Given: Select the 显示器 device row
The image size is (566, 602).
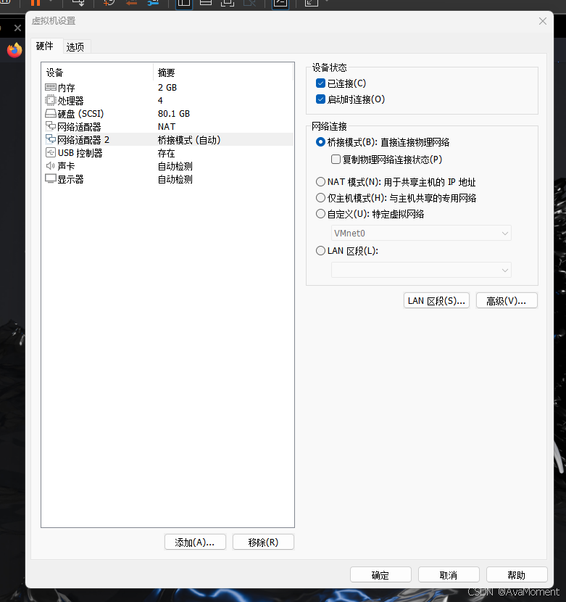Looking at the screenshot, I should point(167,179).
